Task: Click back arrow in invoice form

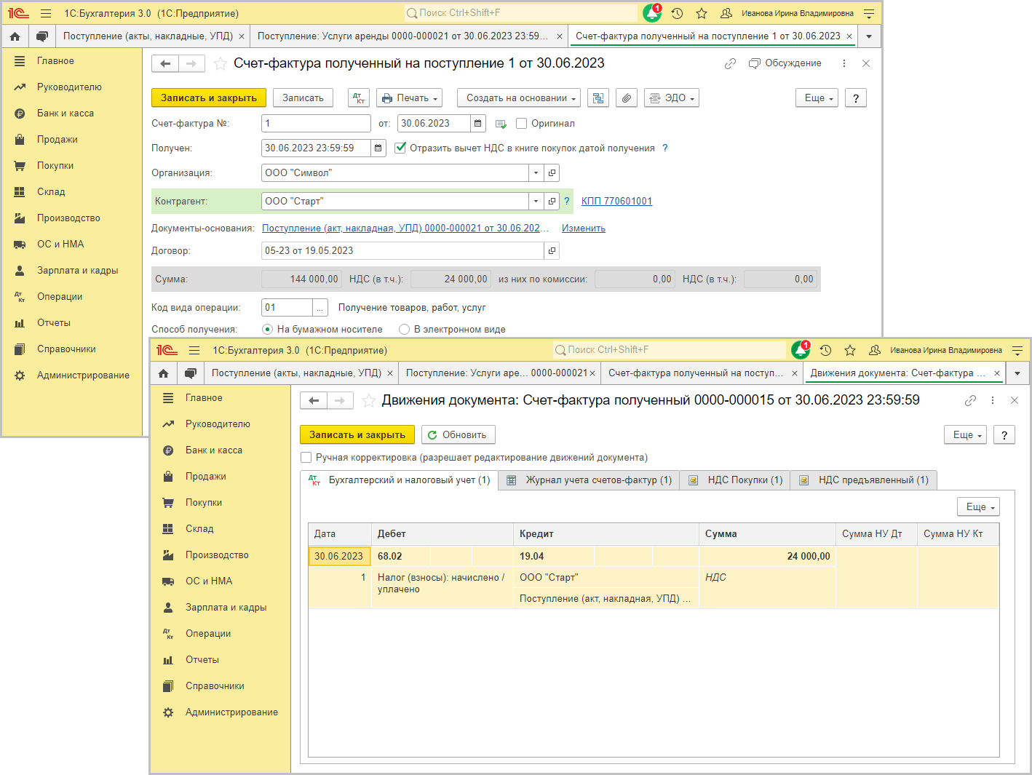Action: pyautogui.click(x=165, y=63)
